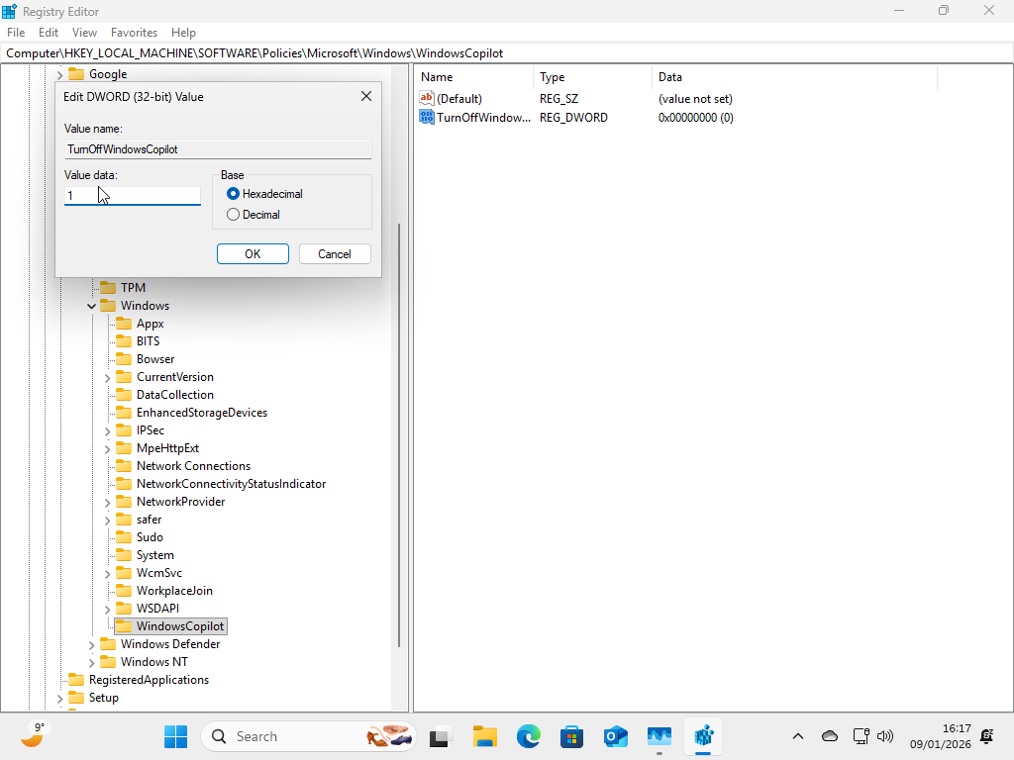
Task: Select the Hexadecimal base option
Action: click(x=233, y=193)
